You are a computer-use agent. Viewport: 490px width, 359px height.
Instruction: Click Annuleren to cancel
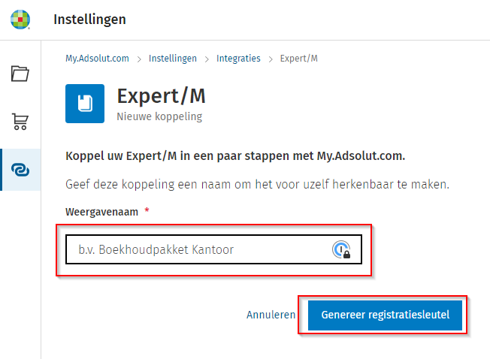pyautogui.click(x=271, y=315)
